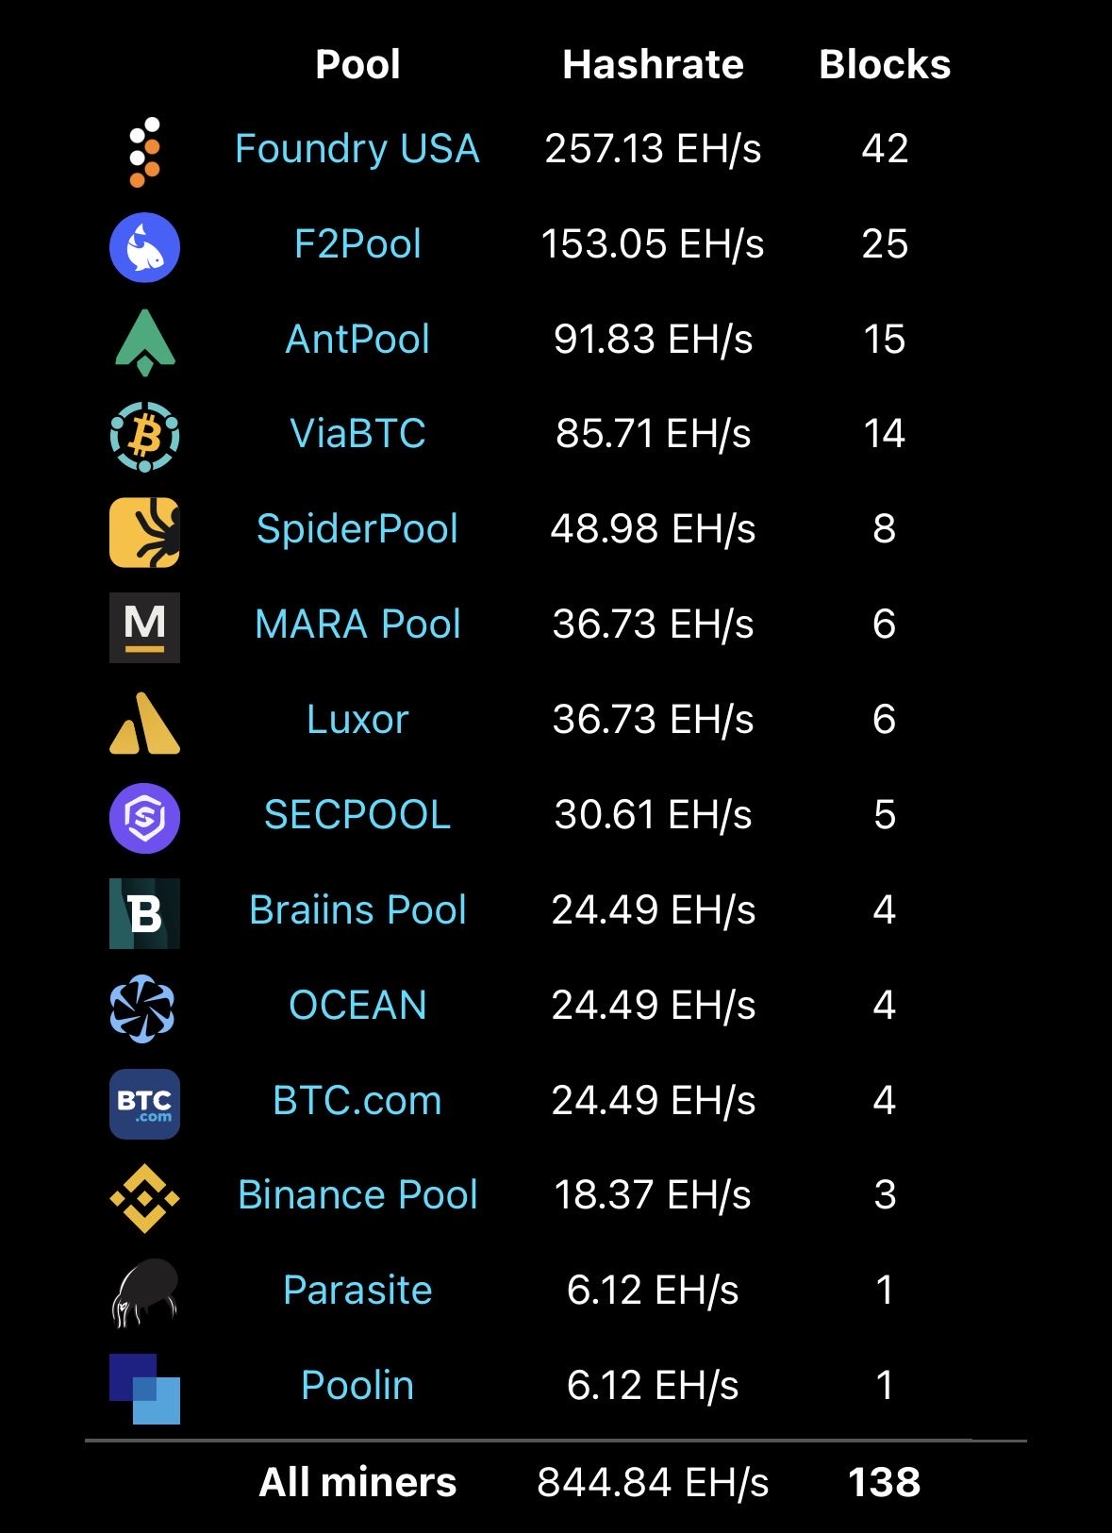Open the Foundry USA pool link

click(357, 149)
